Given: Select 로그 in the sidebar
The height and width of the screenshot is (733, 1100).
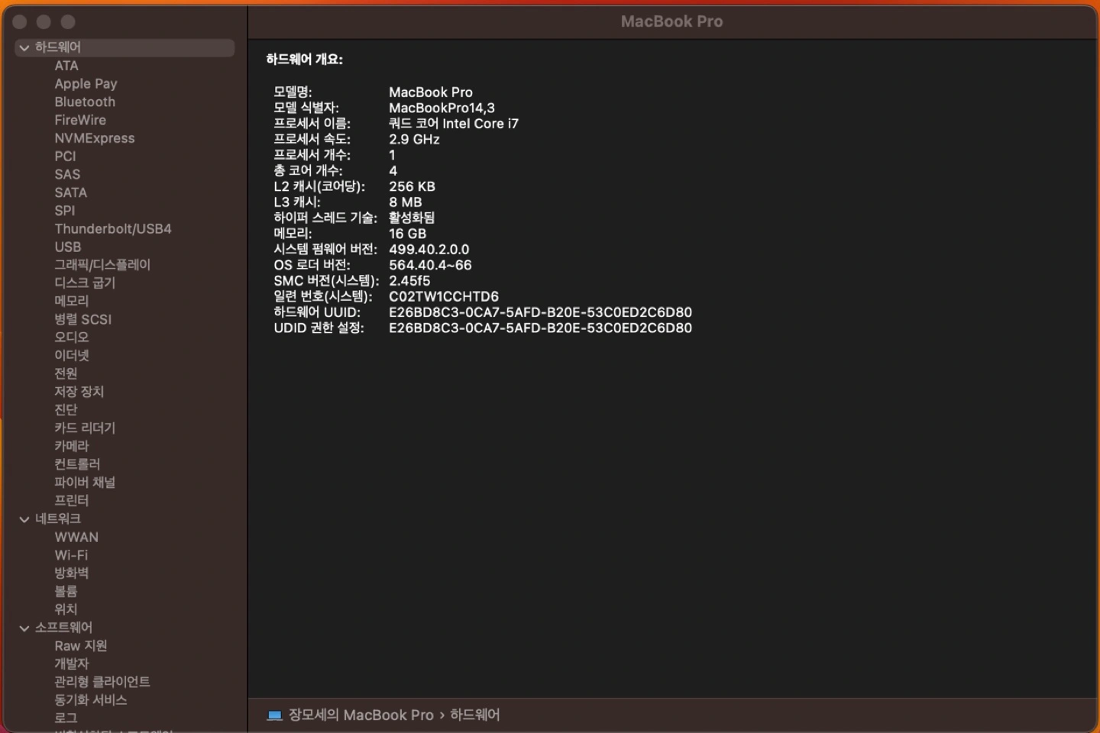Looking at the screenshot, I should 66,718.
